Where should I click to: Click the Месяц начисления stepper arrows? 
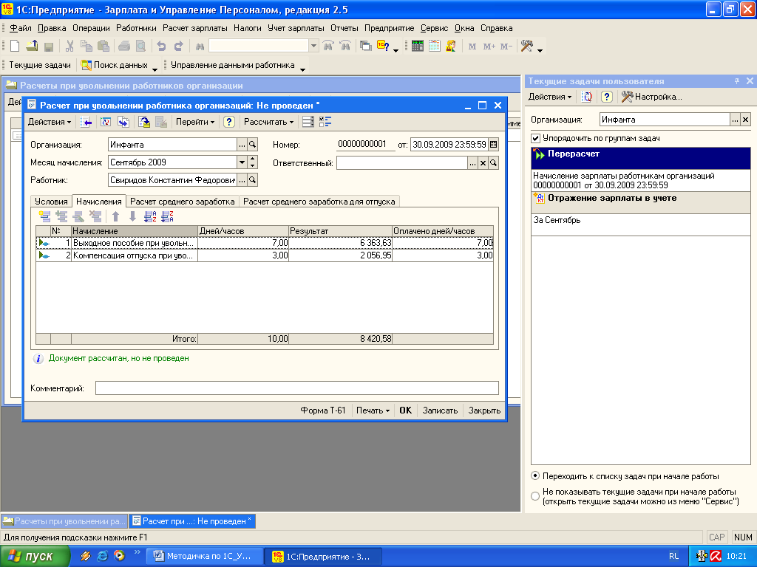coord(253,162)
